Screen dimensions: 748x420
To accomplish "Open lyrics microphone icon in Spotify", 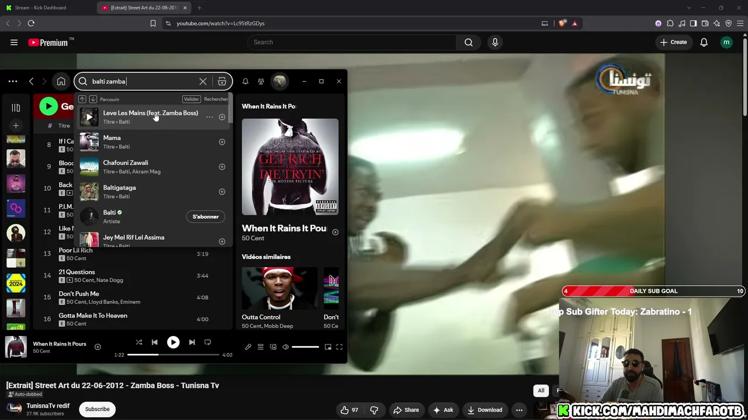I will point(248,347).
